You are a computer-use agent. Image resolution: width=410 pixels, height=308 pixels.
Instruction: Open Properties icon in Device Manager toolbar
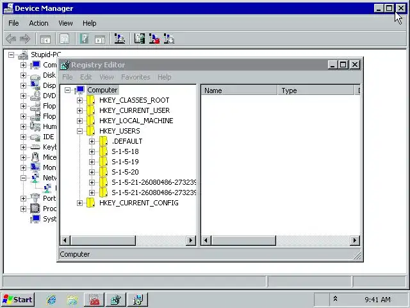64,39
